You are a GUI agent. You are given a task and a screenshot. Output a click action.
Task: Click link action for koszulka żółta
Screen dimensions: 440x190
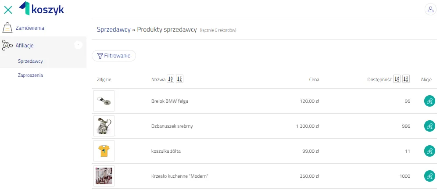click(429, 151)
